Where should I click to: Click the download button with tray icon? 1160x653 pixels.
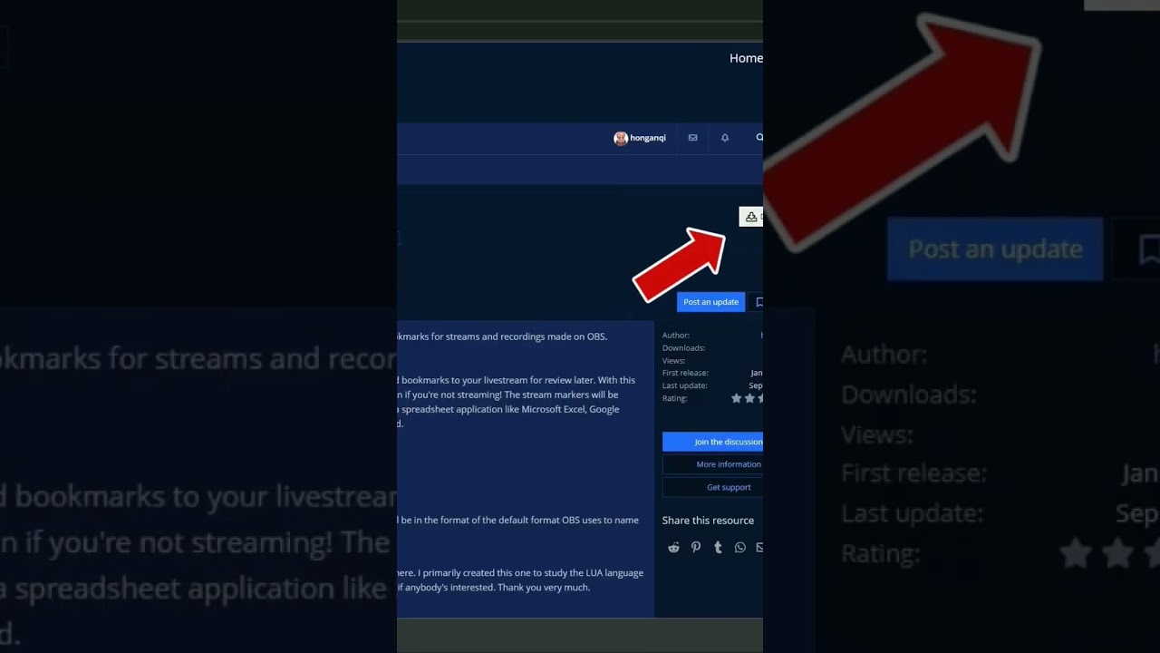751,217
